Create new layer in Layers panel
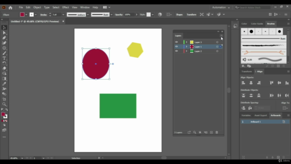The image size is (291, 164). (211, 133)
